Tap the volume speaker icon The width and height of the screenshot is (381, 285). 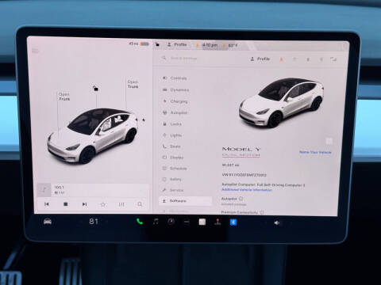tap(277, 223)
